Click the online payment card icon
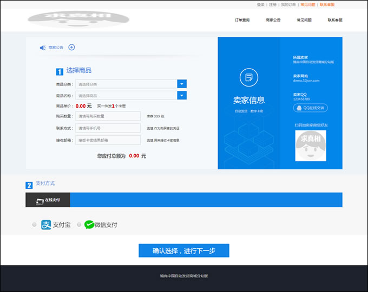368x292 pixels. click(40, 202)
